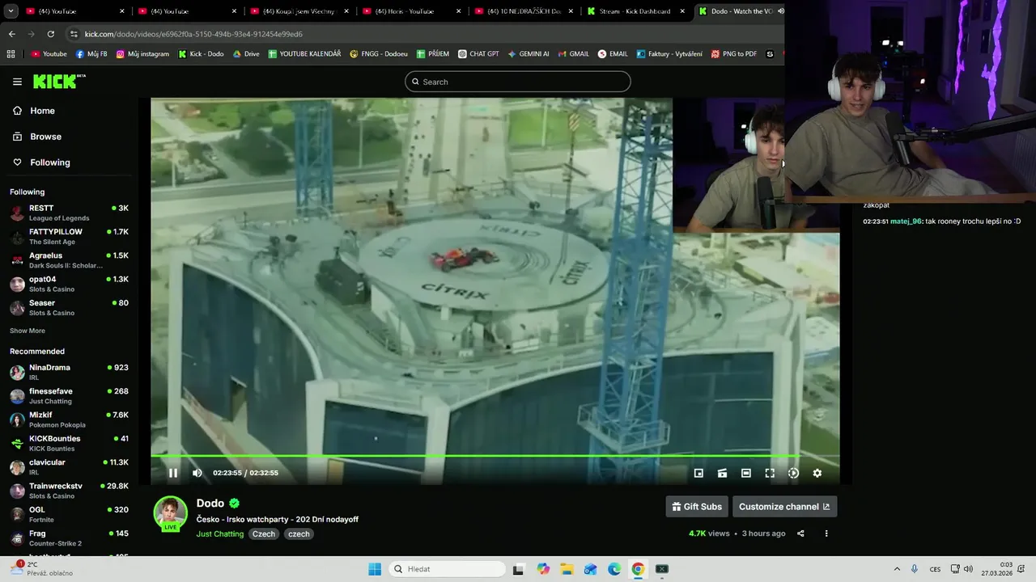Image resolution: width=1036 pixels, height=582 pixels.
Task: Pause the video playback
Action: coord(172,473)
